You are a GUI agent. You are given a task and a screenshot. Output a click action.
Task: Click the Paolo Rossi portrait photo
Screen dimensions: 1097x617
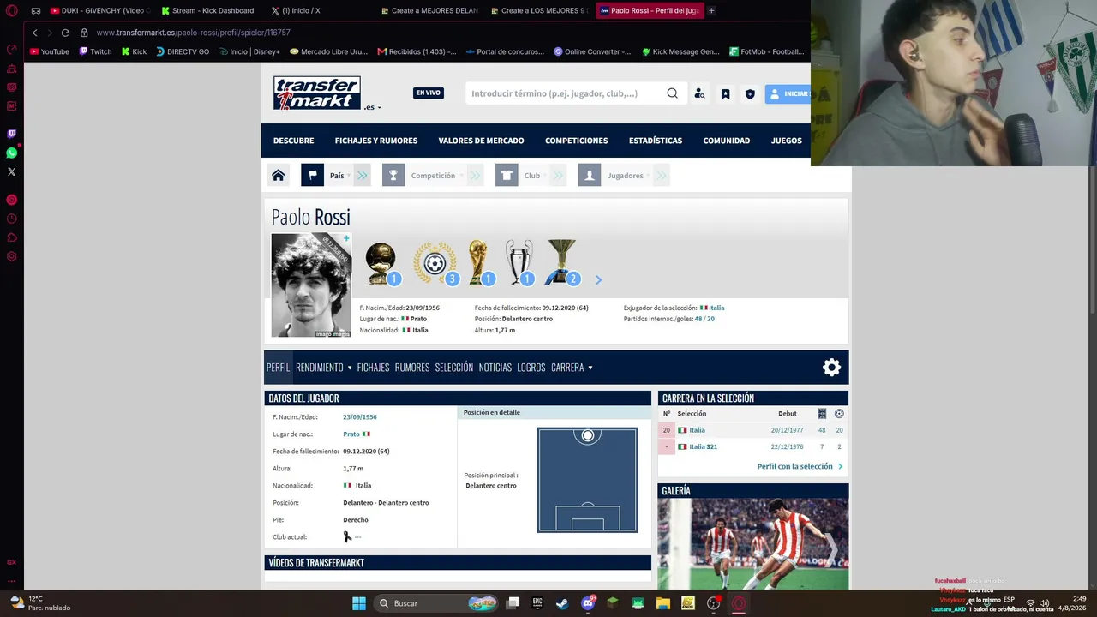pyautogui.click(x=311, y=285)
